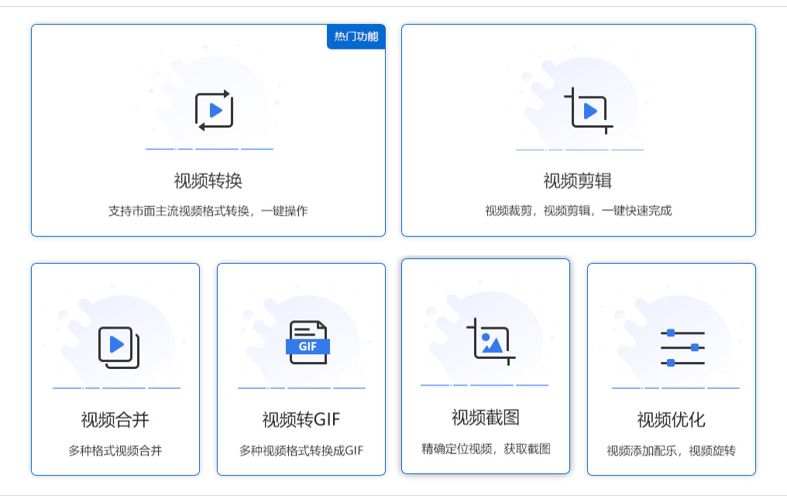Choose the 视频截图 title text
Screen dimensions: 787x502
coord(486,418)
